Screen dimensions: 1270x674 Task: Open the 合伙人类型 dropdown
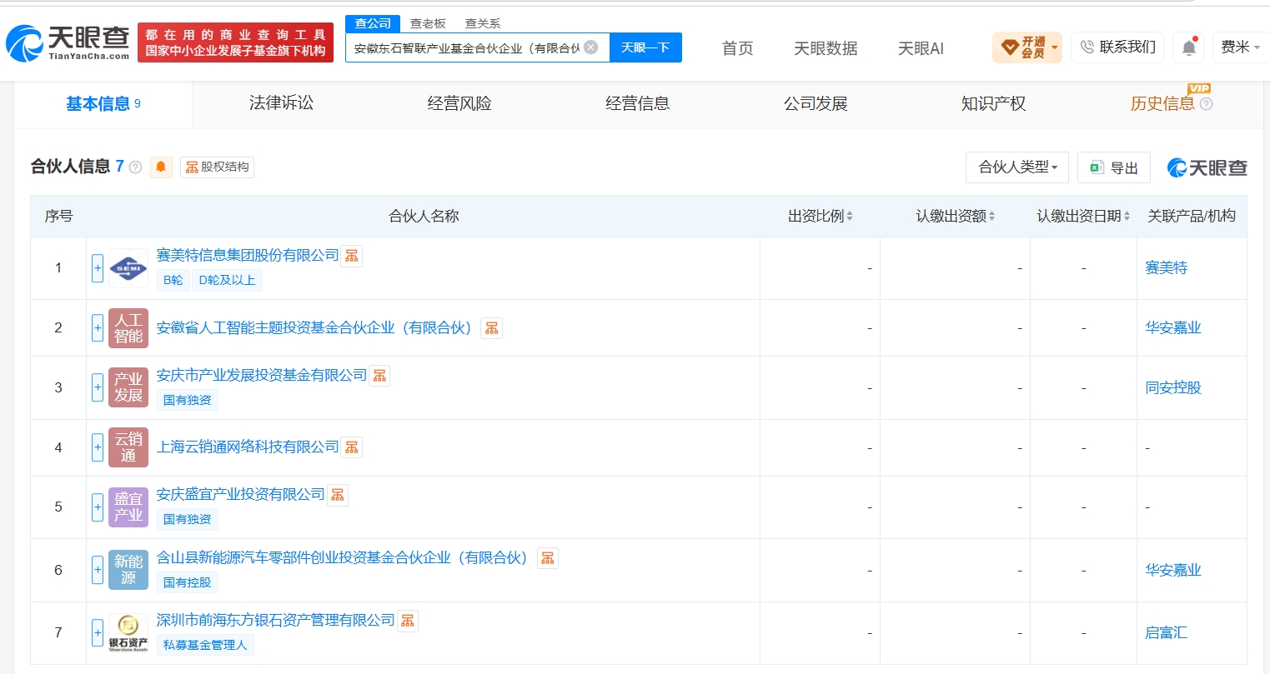click(x=1017, y=167)
